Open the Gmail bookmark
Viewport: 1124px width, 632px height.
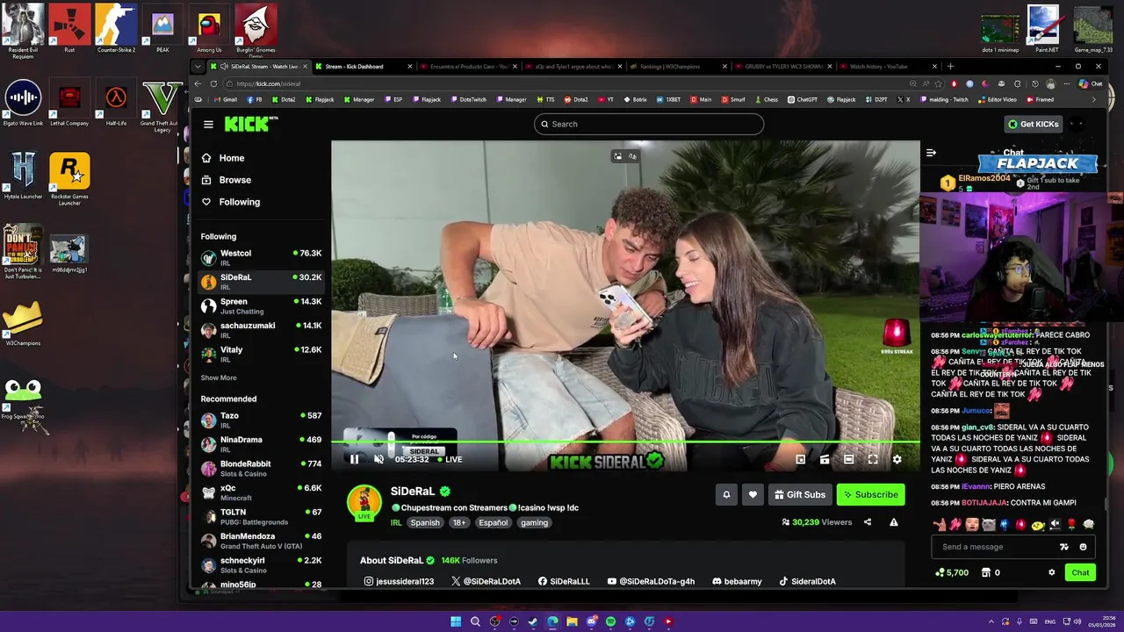click(225, 100)
